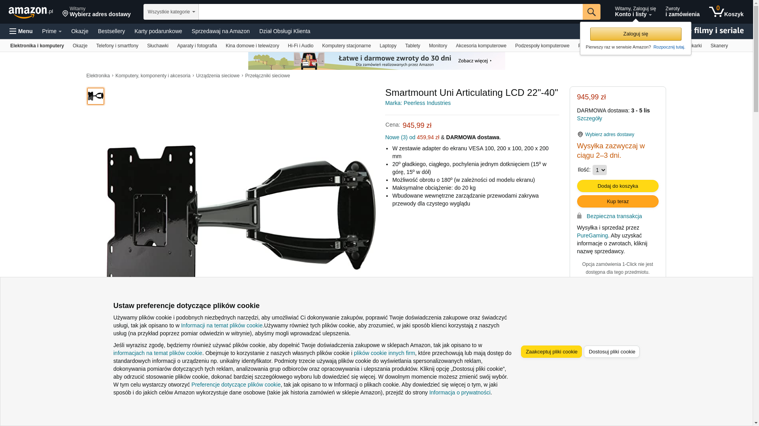This screenshot has width=759, height=426.
Task: Click the Amazon.pl logo
Action: tap(31, 12)
